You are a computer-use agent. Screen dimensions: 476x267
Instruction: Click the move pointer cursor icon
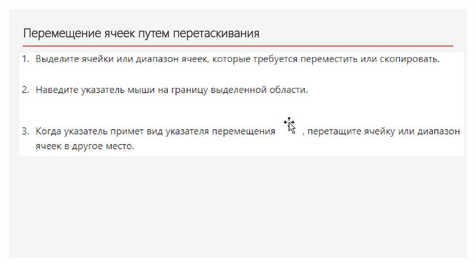(290, 125)
